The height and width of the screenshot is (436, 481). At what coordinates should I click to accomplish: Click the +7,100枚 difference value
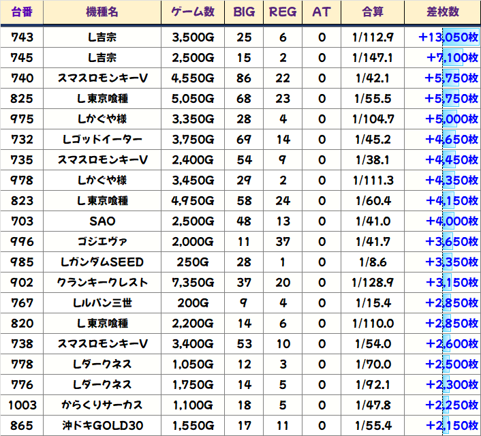coord(452,58)
